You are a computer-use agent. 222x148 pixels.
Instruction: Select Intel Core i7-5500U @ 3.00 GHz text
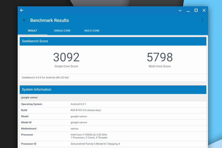(89, 134)
